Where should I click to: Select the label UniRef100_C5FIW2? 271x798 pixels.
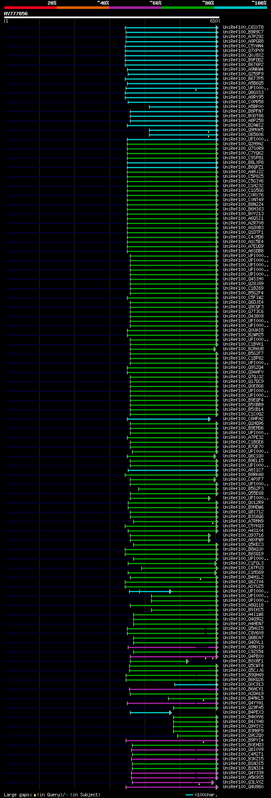243,297
